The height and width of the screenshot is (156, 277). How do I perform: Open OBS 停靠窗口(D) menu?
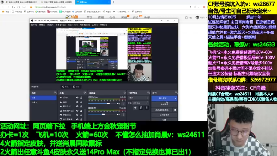coord(61,25)
